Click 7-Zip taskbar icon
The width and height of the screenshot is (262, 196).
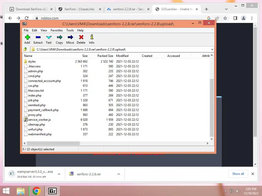point(52,191)
